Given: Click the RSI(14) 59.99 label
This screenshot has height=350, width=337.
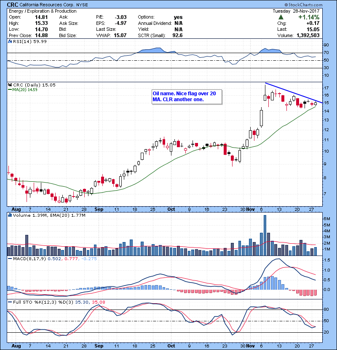Looking at the screenshot, I should (30, 41).
